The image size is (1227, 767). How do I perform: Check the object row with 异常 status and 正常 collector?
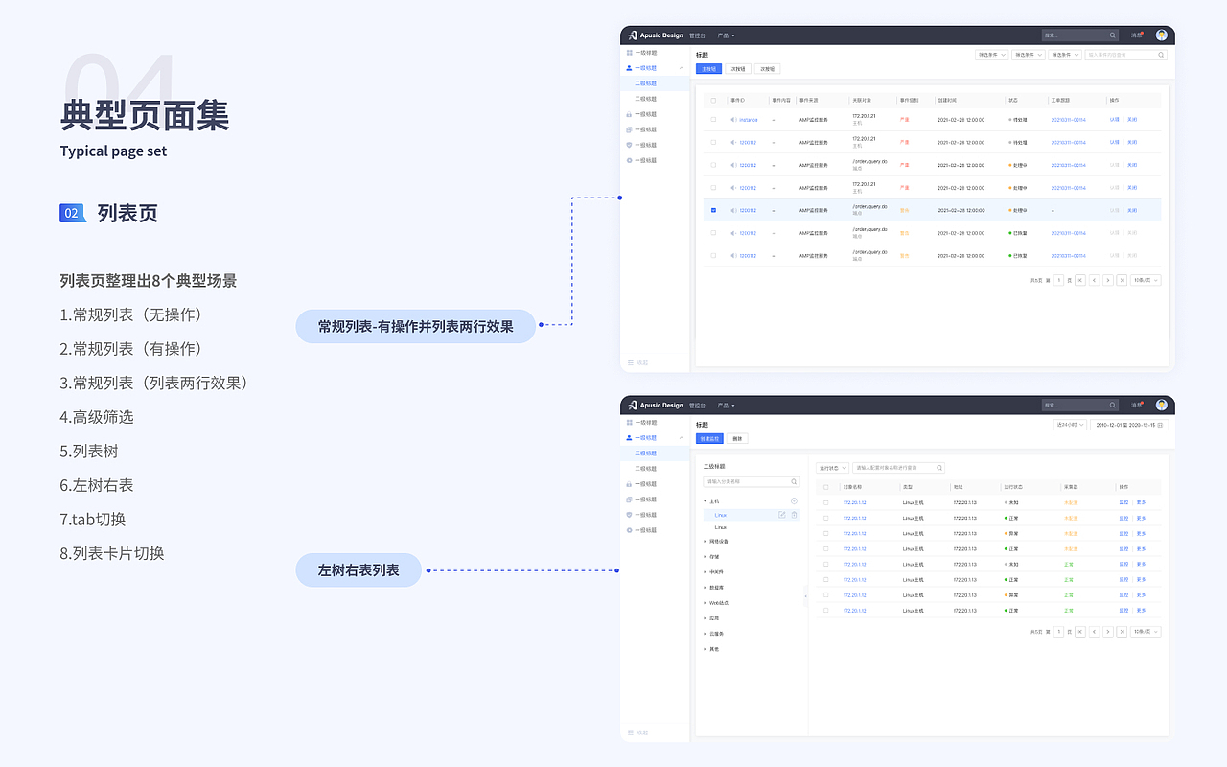click(x=826, y=595)
